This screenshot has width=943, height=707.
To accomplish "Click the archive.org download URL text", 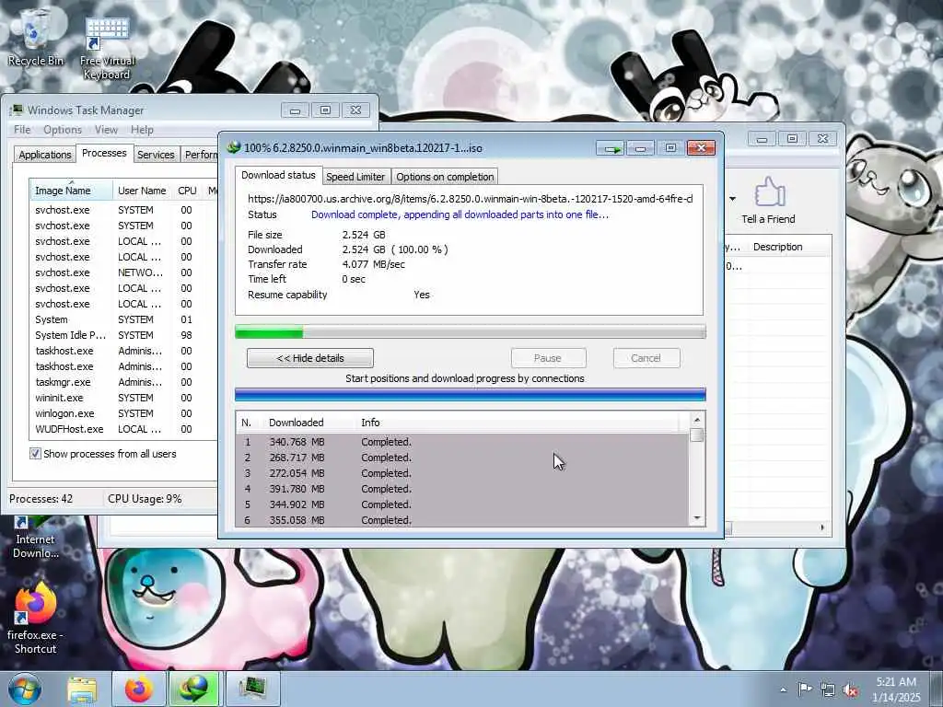I will pos(471,199).
